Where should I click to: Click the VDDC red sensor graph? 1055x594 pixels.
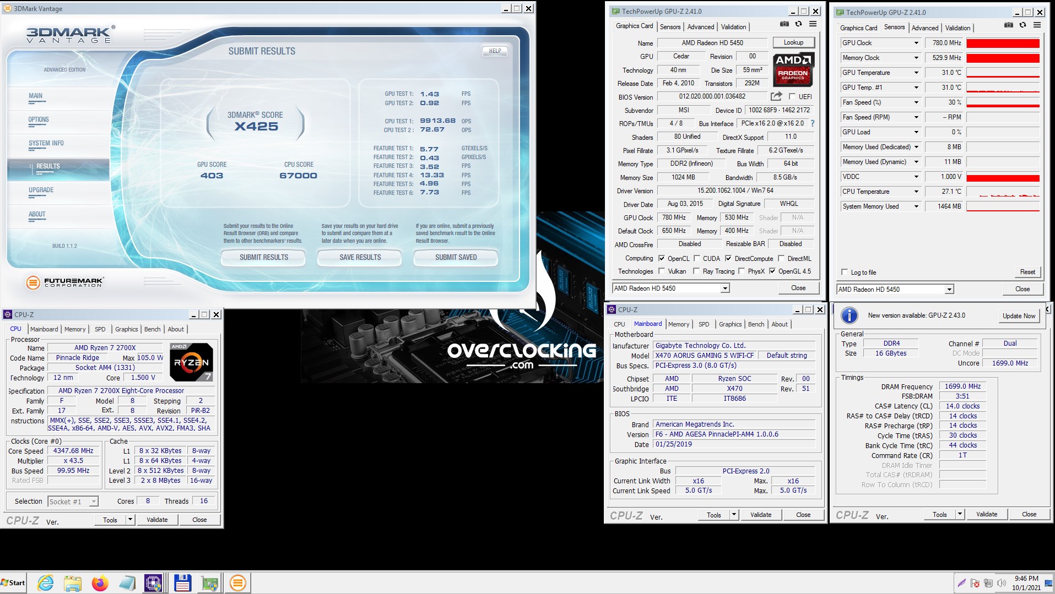pyautogui.click(x=1003, y=177)
